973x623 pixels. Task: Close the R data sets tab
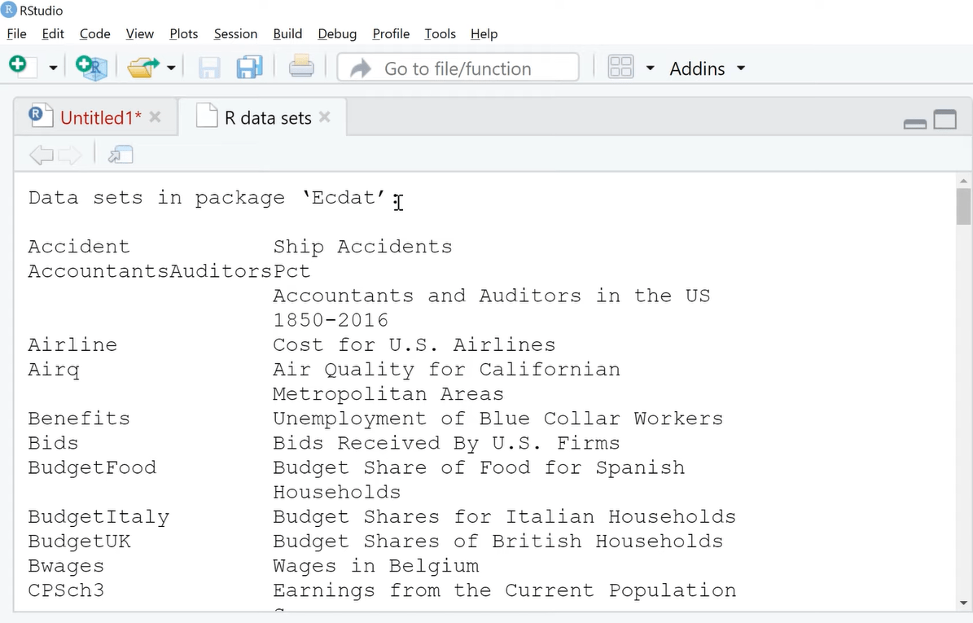click(x=325, y=116)
